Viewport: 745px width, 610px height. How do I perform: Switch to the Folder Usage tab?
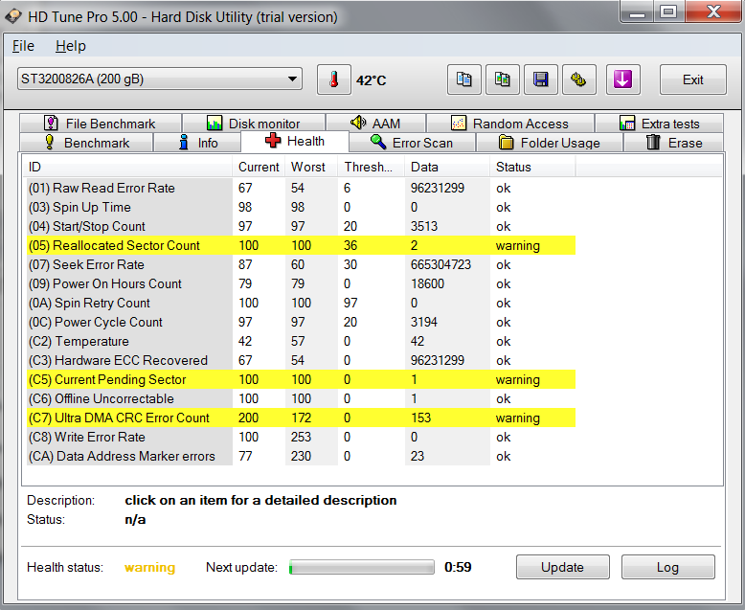(549, 143)
